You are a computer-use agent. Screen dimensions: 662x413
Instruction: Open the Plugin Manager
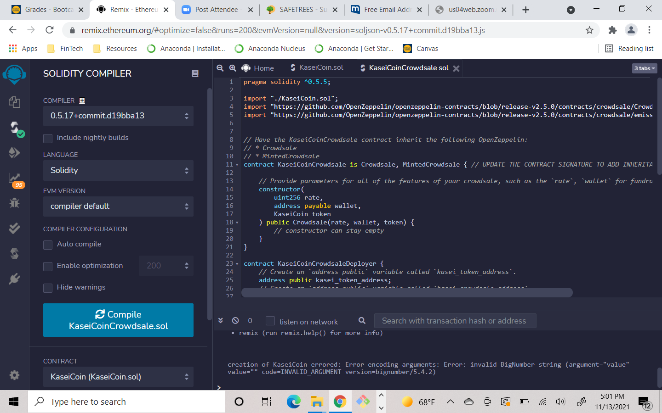(14, 279)
